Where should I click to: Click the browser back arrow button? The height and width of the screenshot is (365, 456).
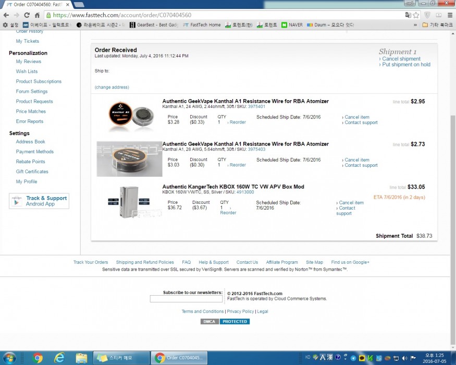click(7, 15)
